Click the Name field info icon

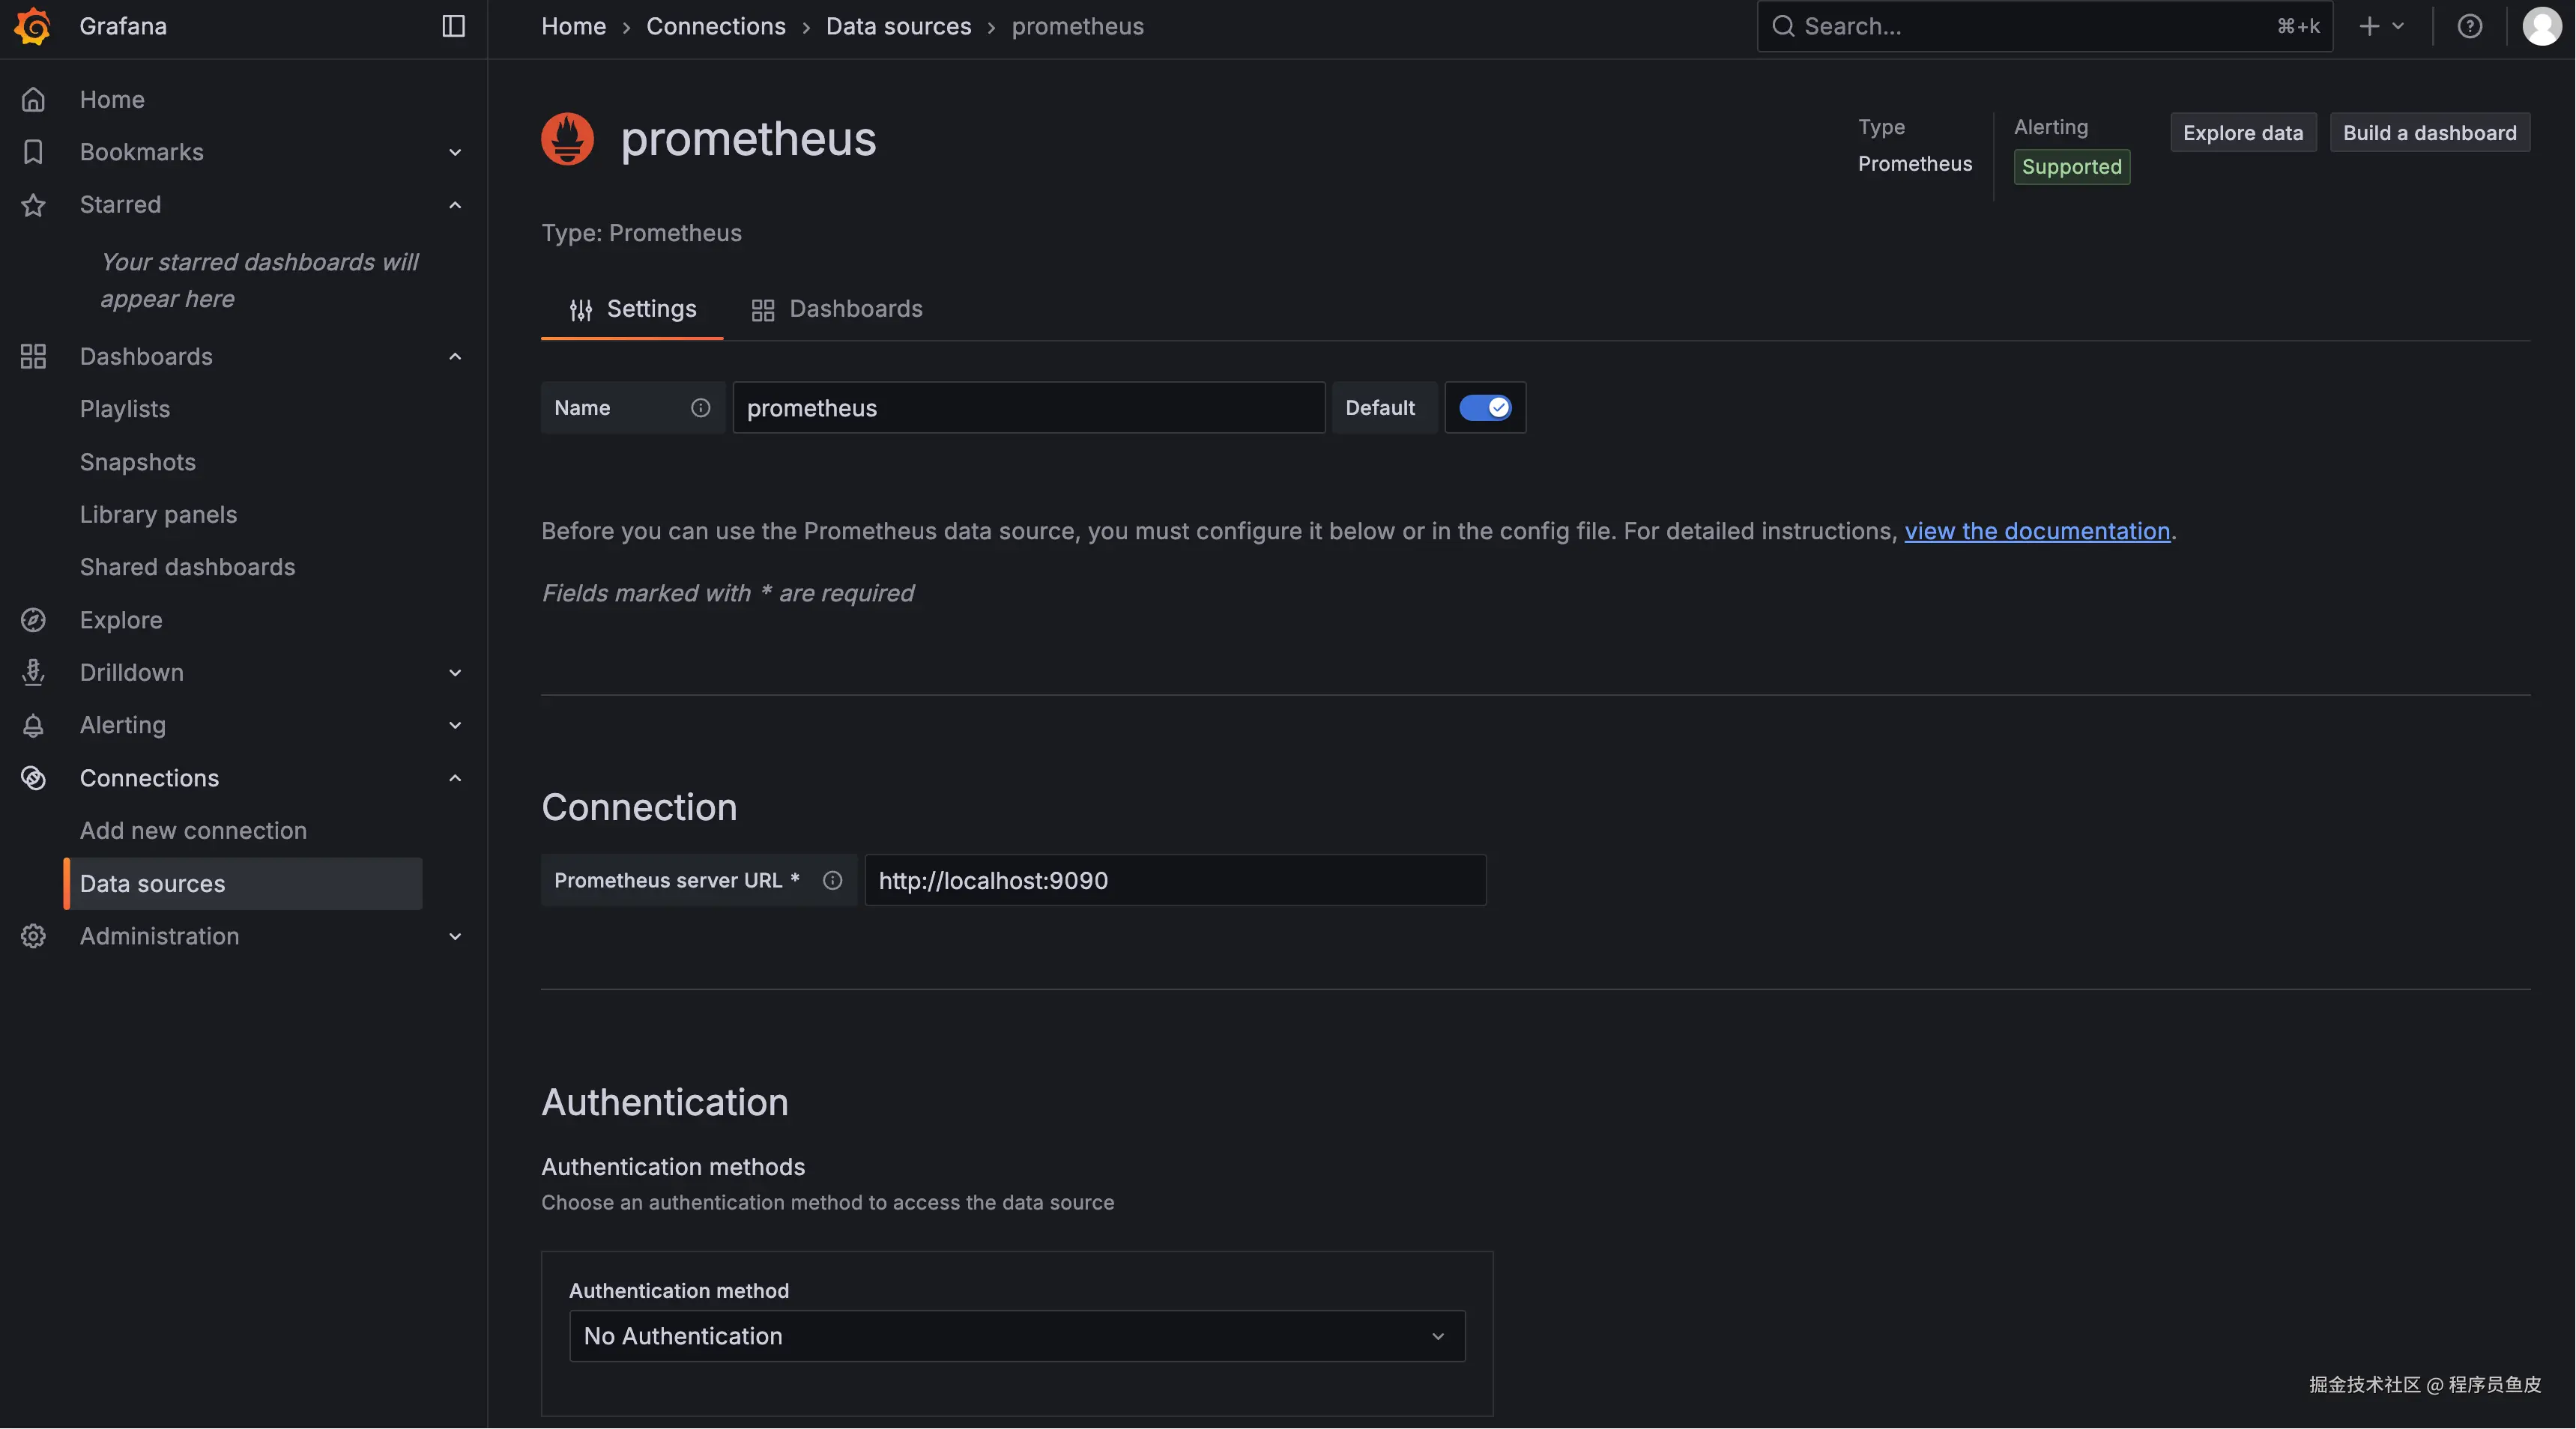tap(700, 407)
